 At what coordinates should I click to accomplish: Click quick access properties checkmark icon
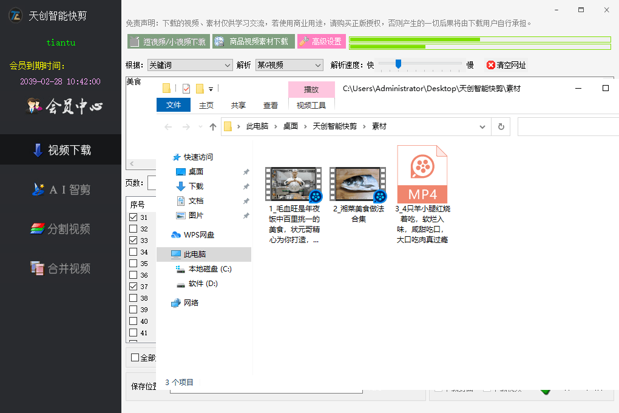tap(186, 89)
